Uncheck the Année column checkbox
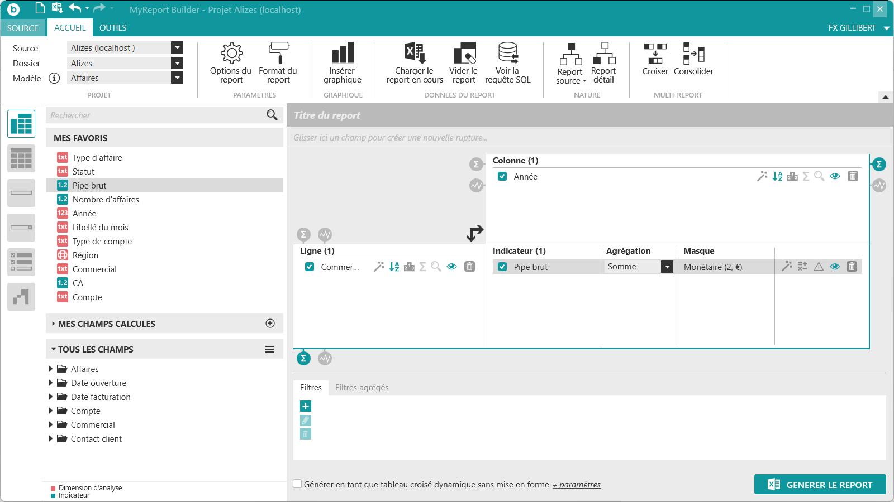 point(502,176)
